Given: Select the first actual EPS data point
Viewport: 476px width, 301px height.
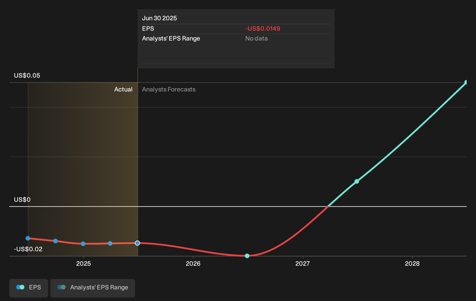Looking at the screenshot, I should [28, 238].
